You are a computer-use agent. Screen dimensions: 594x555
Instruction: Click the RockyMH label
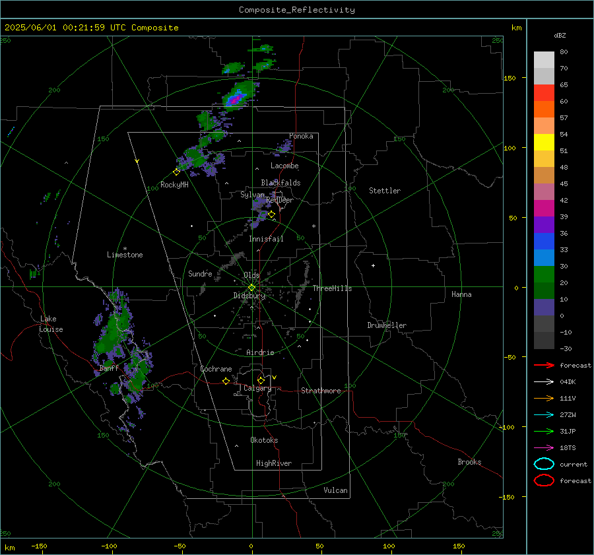tap(174, 185)
